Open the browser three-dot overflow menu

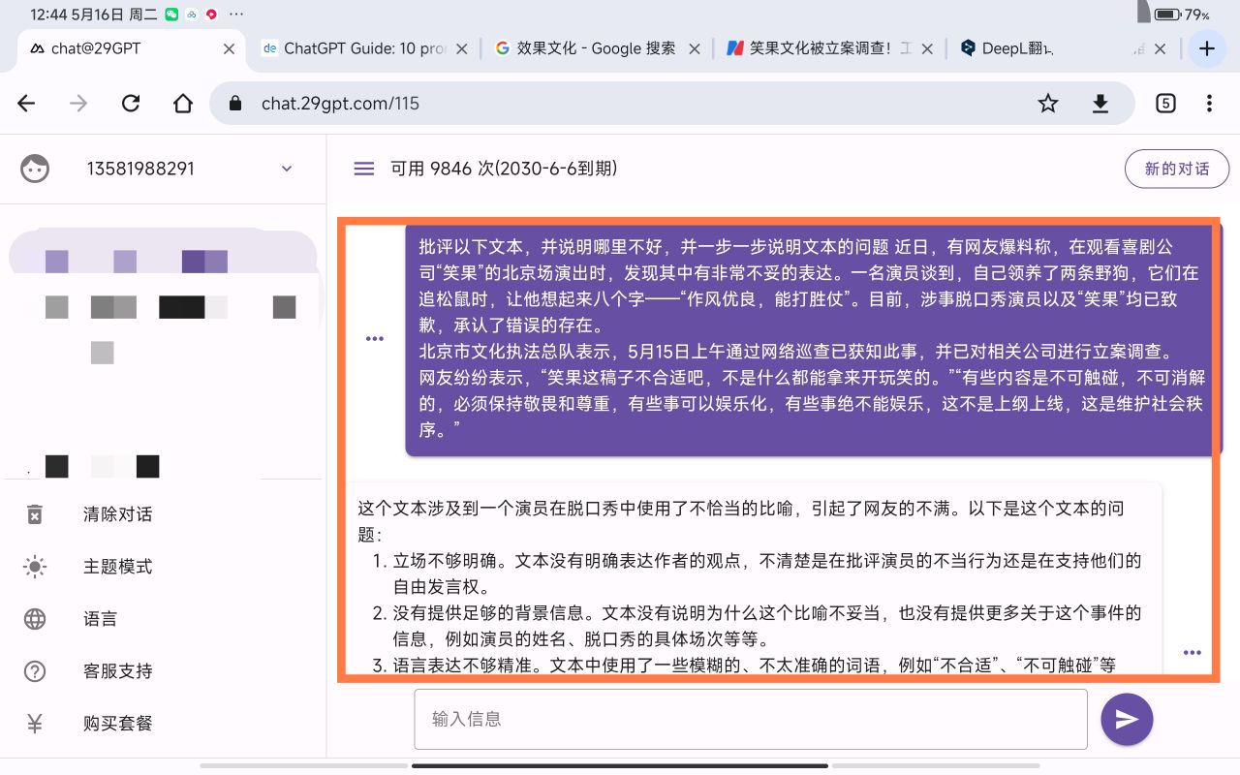[1209, 104]
